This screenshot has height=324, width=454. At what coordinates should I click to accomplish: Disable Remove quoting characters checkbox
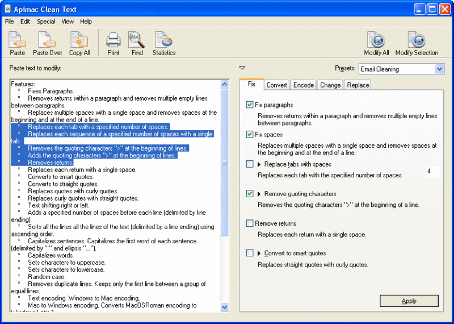[x=250, y=194]
